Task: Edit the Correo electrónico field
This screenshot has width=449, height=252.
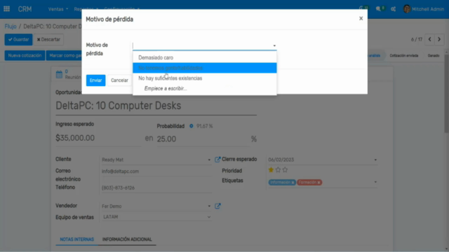Action: click(x=156, y=171)
